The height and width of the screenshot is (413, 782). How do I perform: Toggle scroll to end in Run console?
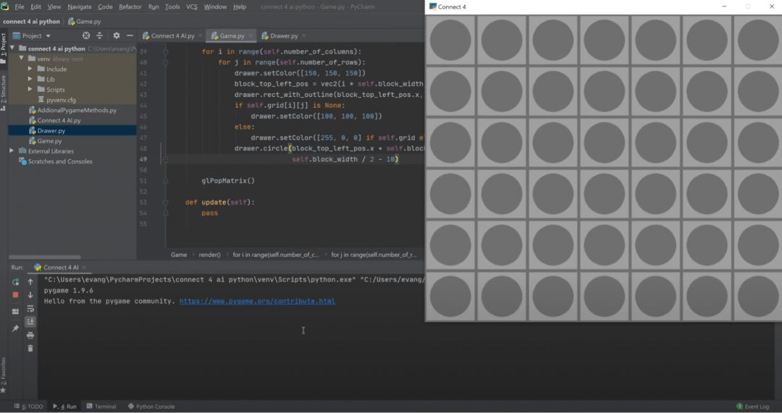click(30, 321)
